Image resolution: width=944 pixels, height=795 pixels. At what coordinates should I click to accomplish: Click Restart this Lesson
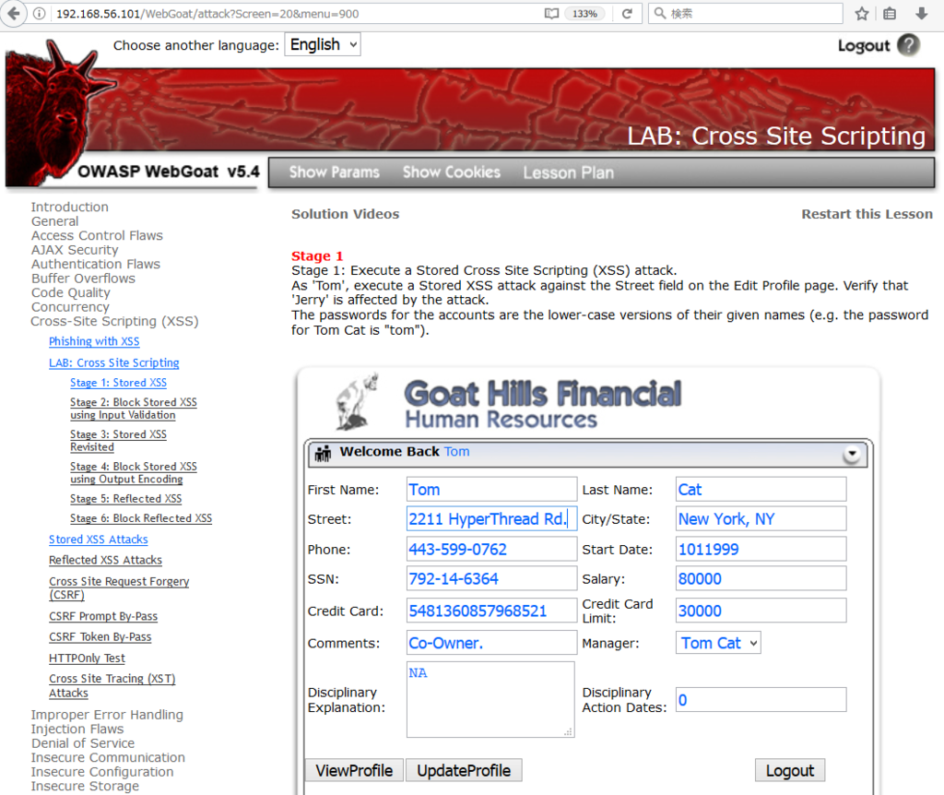[867, 214]
